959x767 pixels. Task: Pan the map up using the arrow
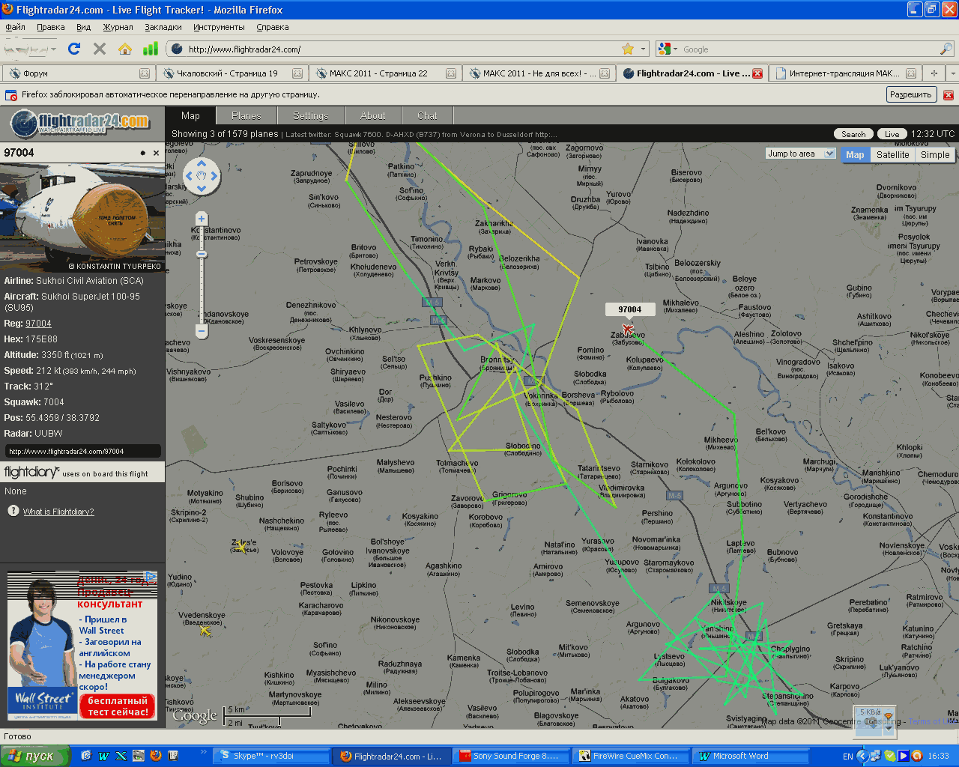202,164
